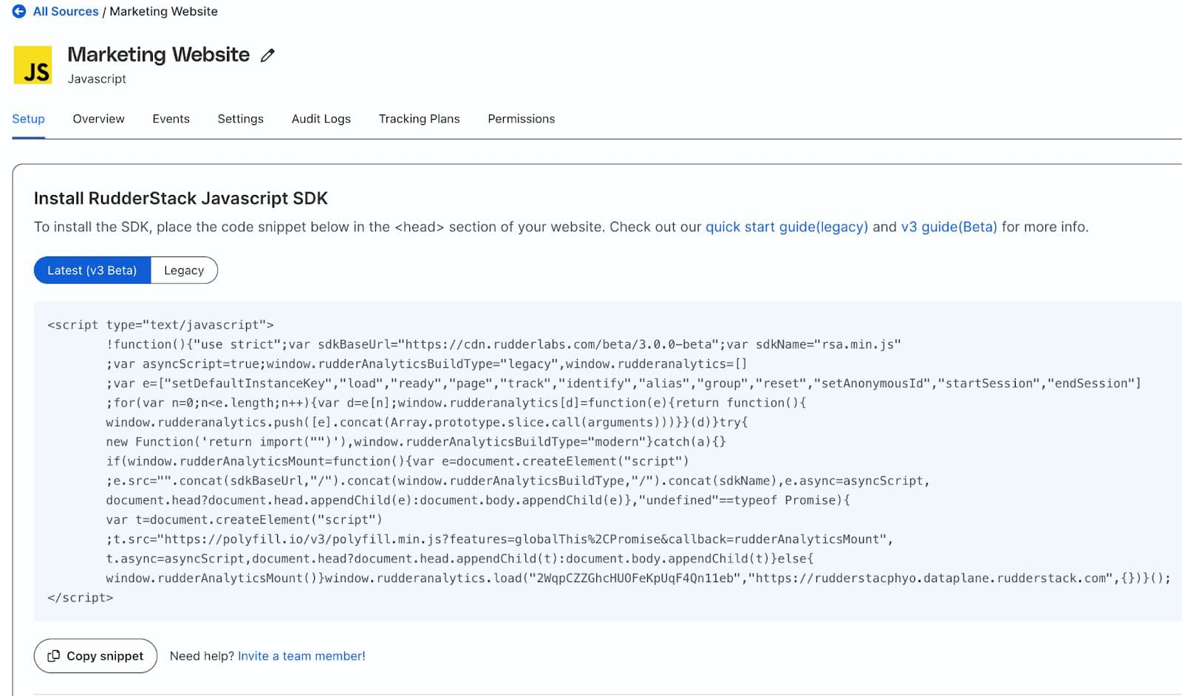Open the quick start guide(legacy) link
The width and height of the screenshot is (1182, 696).
(786, 227)
